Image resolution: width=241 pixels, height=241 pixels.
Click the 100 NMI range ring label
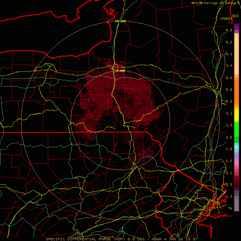(x=120, y=21)
